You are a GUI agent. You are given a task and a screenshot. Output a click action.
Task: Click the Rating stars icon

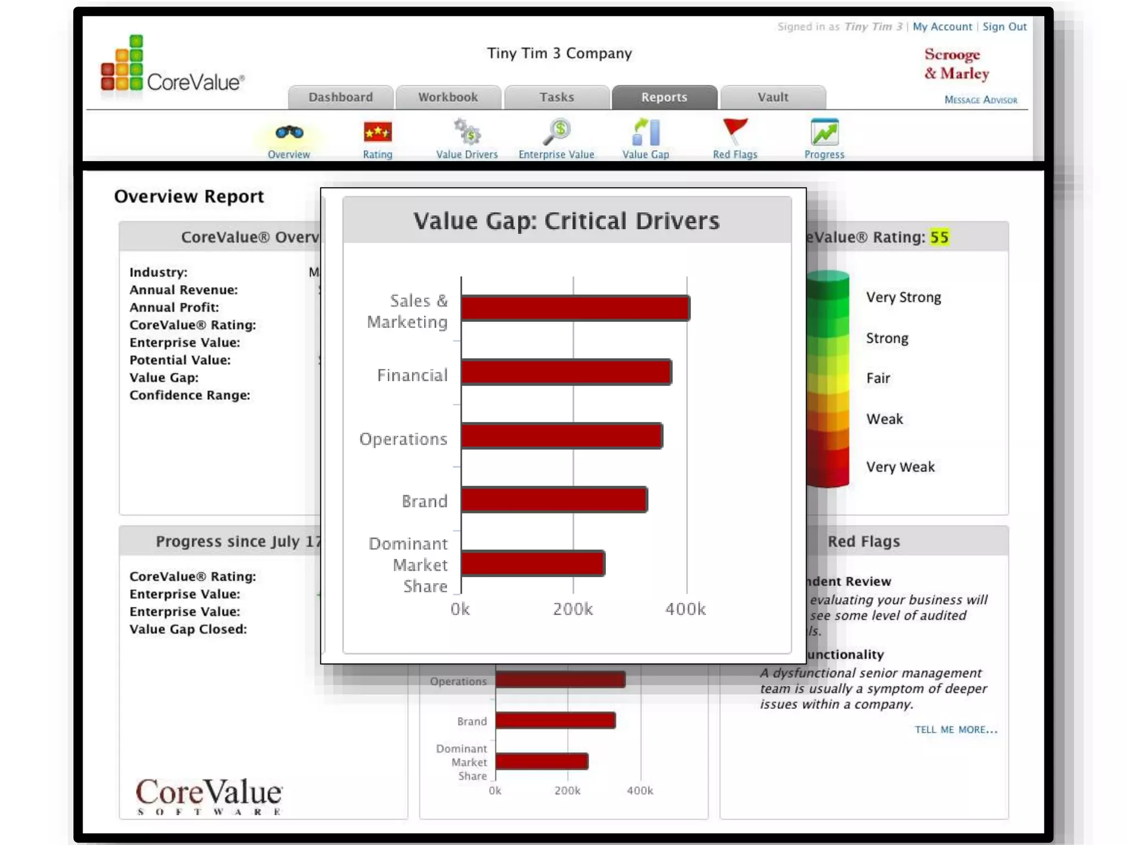378,133
